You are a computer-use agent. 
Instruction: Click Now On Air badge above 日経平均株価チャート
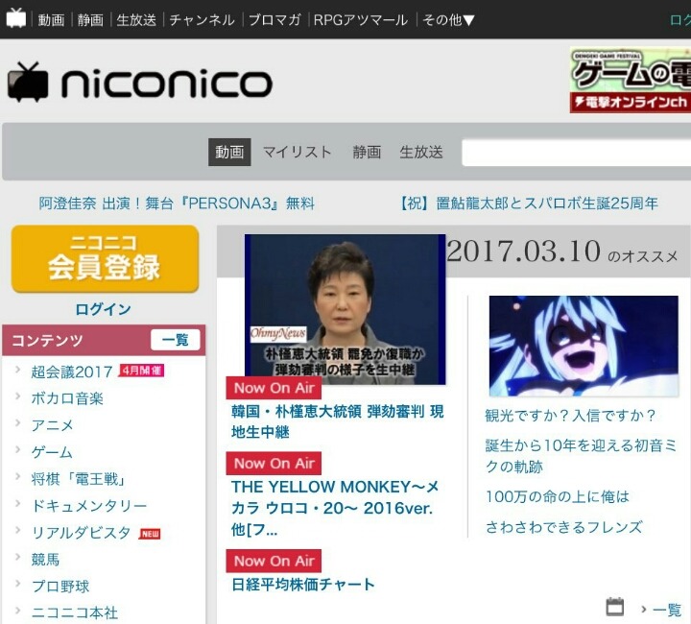pos(274,561)
